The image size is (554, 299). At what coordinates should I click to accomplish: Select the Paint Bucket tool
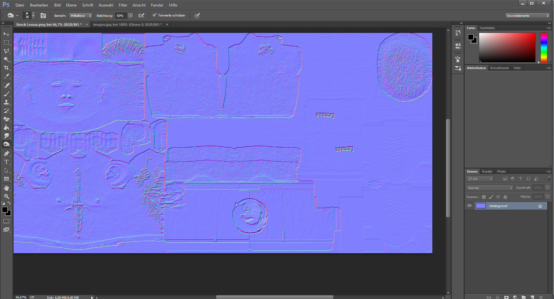coord(6,127)
